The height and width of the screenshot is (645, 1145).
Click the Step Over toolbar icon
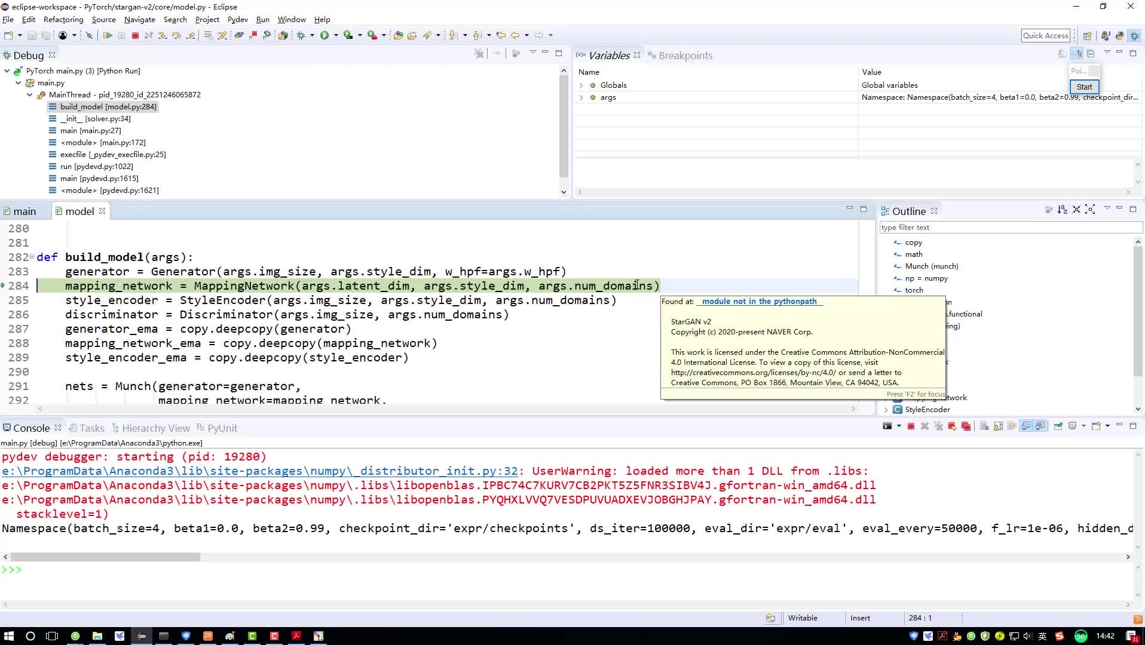tap(176, 36)
